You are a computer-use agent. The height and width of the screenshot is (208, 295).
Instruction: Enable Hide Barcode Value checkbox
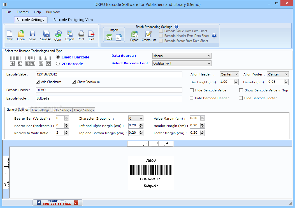pos(192,90)
